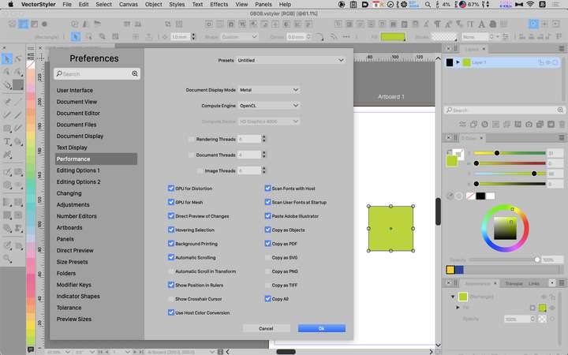Toggle the Rendering Threads checkbox

point(191,139)
